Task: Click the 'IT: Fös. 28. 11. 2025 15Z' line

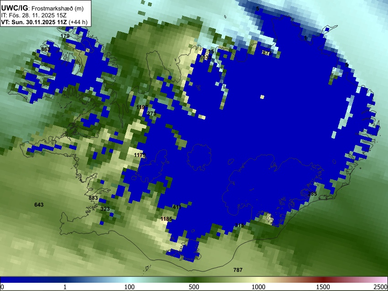Action: (34, 16)
